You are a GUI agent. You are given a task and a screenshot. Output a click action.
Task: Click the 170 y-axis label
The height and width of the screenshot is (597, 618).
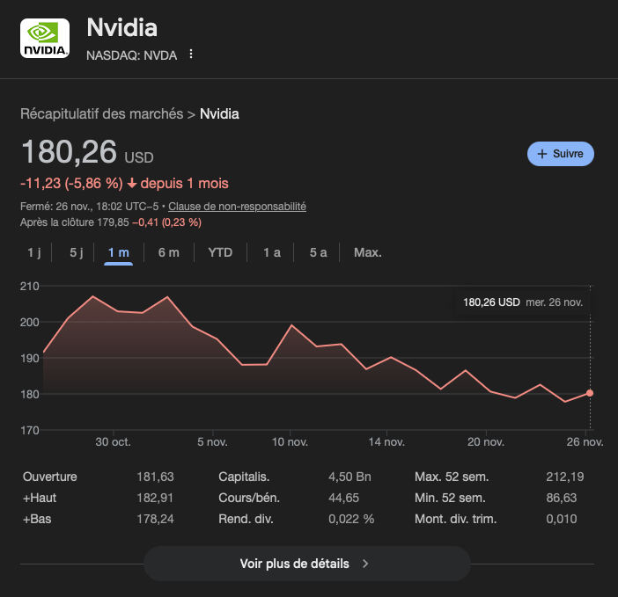pos(30,430)
